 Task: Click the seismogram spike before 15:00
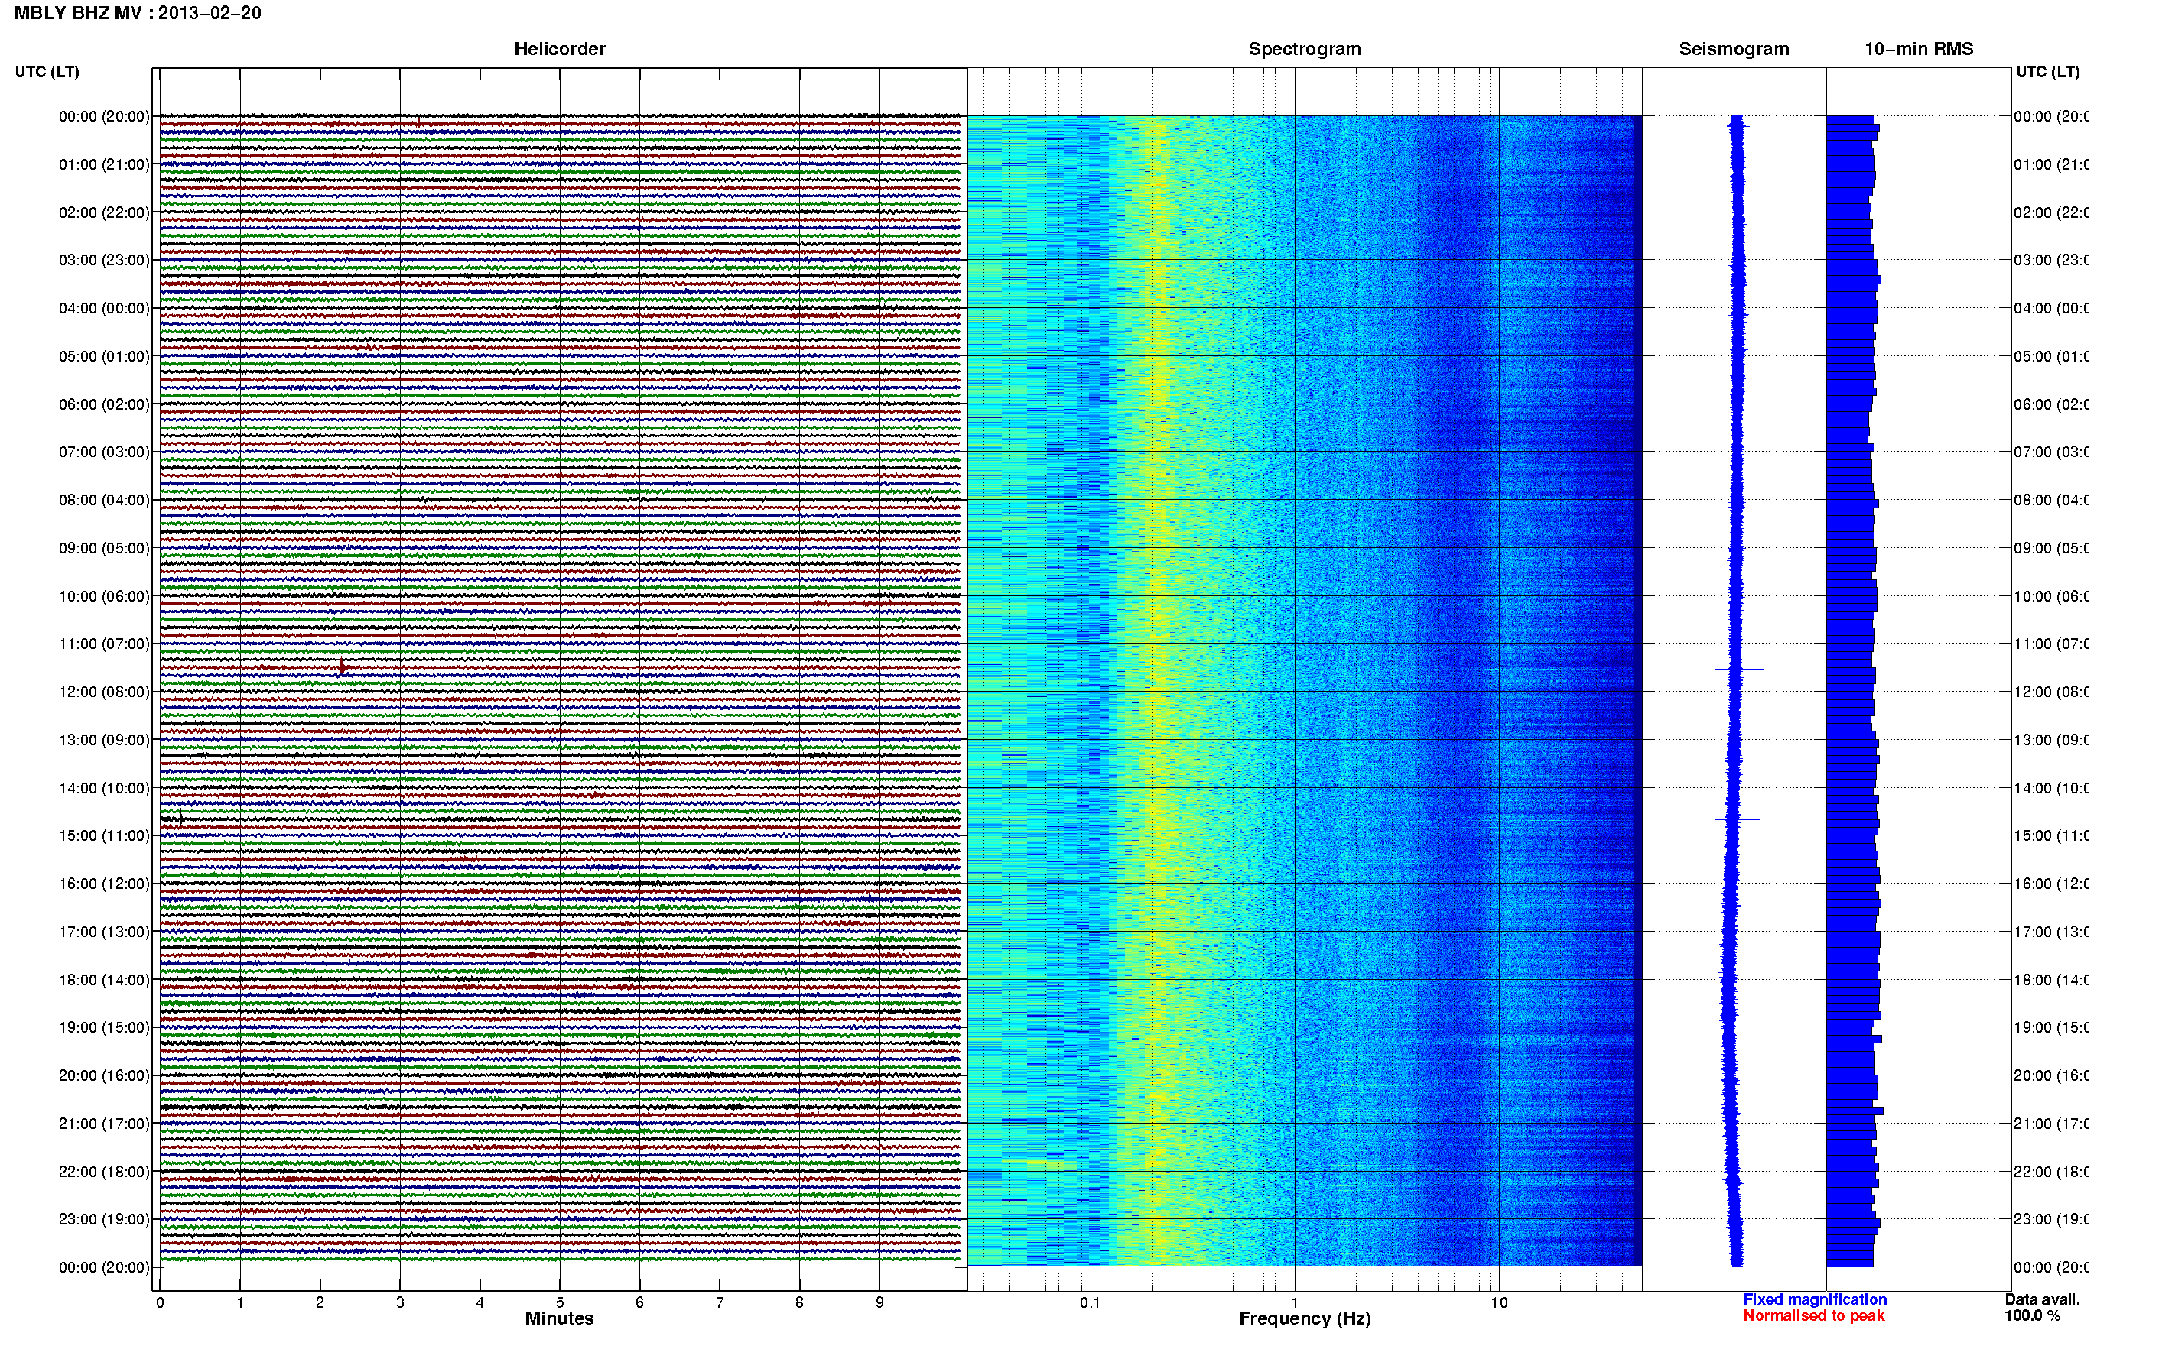pos(1737,819)
